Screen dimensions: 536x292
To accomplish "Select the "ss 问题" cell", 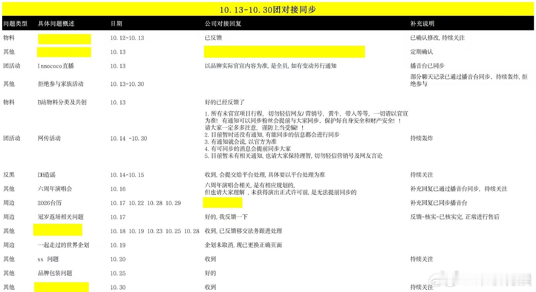I will point(49,259).
